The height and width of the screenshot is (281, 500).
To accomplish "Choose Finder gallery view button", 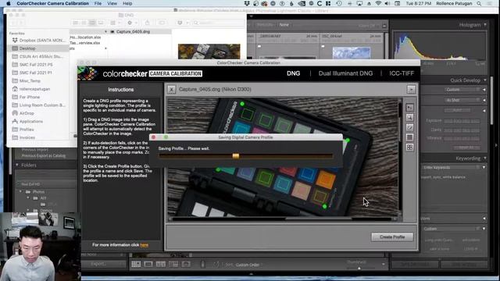I will 101,23.
